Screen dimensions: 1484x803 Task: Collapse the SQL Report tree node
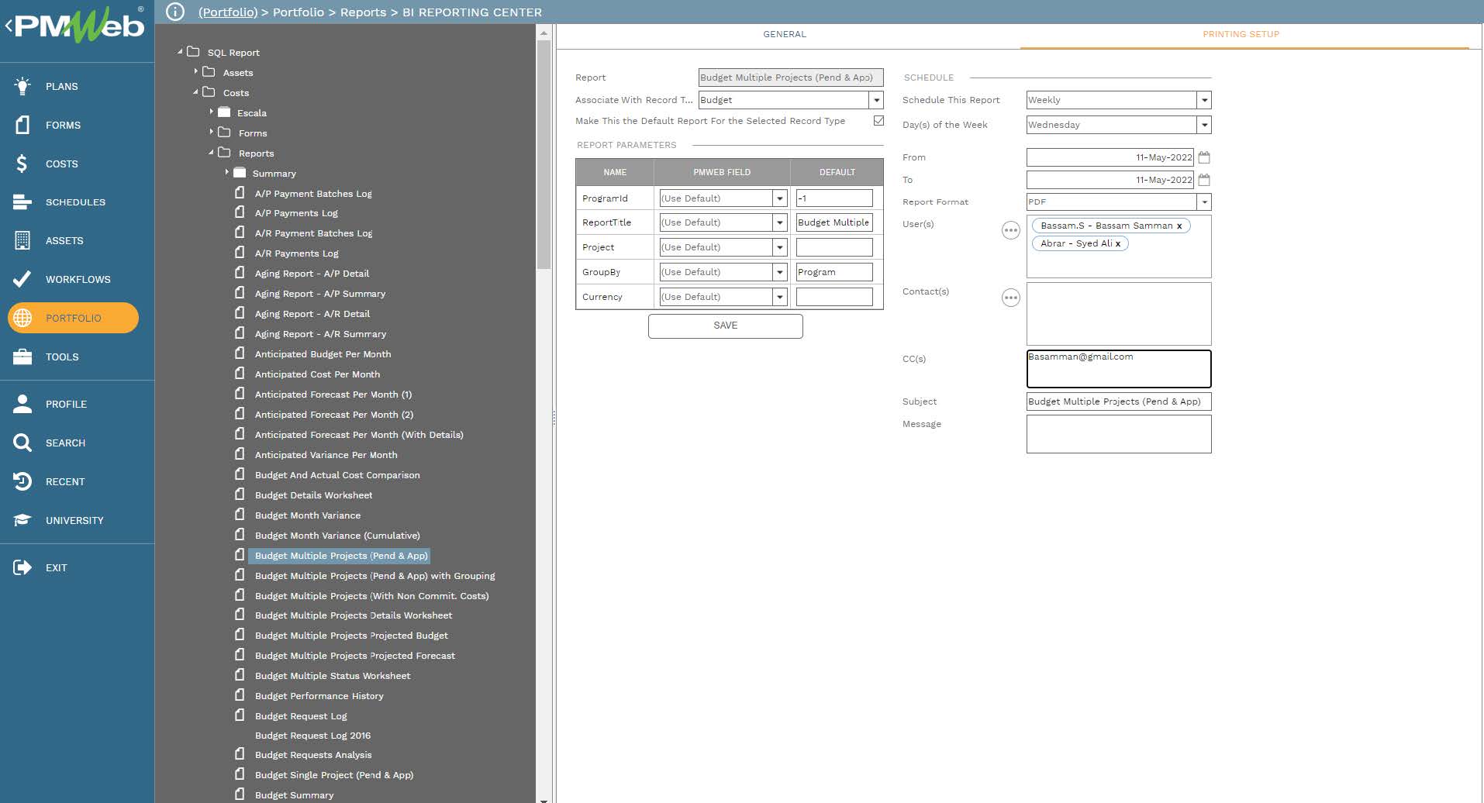(180, 52)
